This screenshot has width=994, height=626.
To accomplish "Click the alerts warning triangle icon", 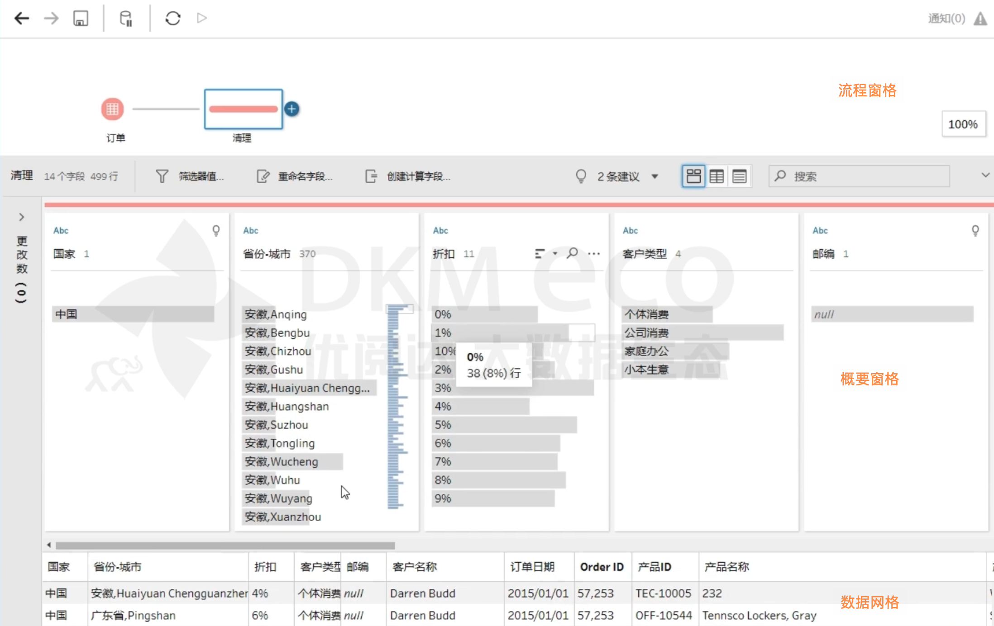I will pyautogui.click(x=980, y=19).
